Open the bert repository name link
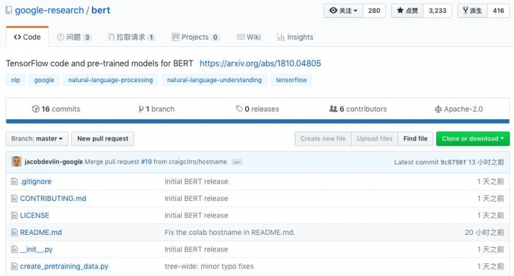Screen dimensions: 514x276 [x=101, y=10]
